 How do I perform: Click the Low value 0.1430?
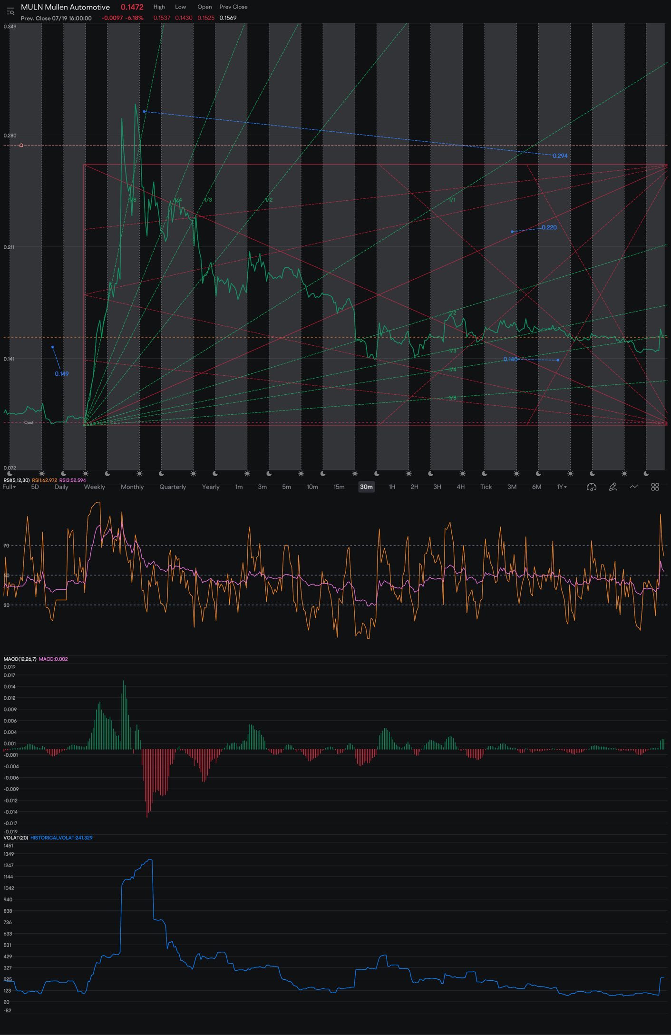(x=184, y=18)
